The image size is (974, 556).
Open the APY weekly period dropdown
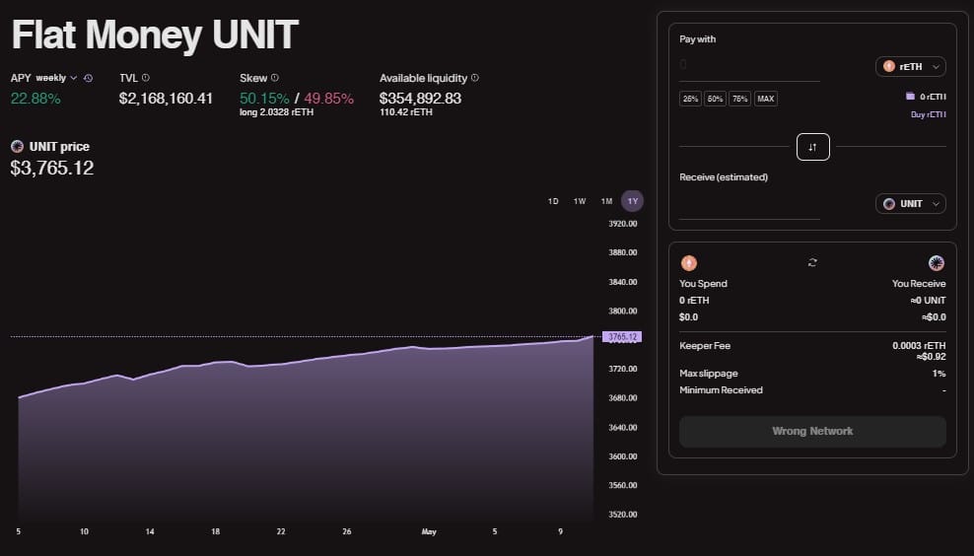pyautogui.click(x=56, y=78)
